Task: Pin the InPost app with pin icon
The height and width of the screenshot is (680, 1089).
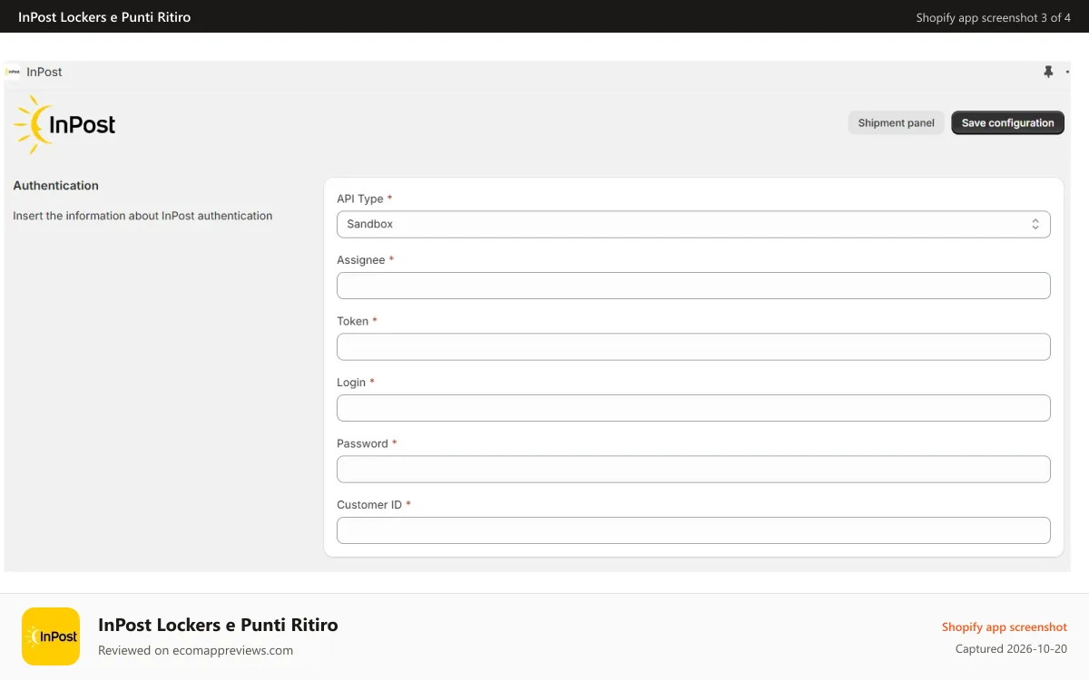Action: (1048, 72)
